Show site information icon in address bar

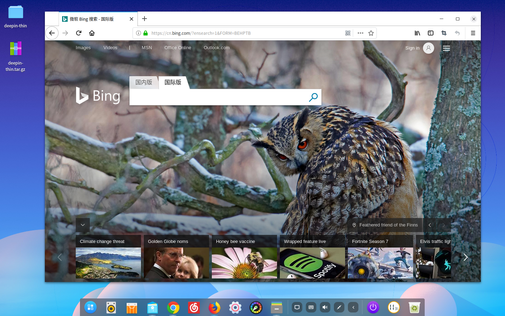pos(139,33)
